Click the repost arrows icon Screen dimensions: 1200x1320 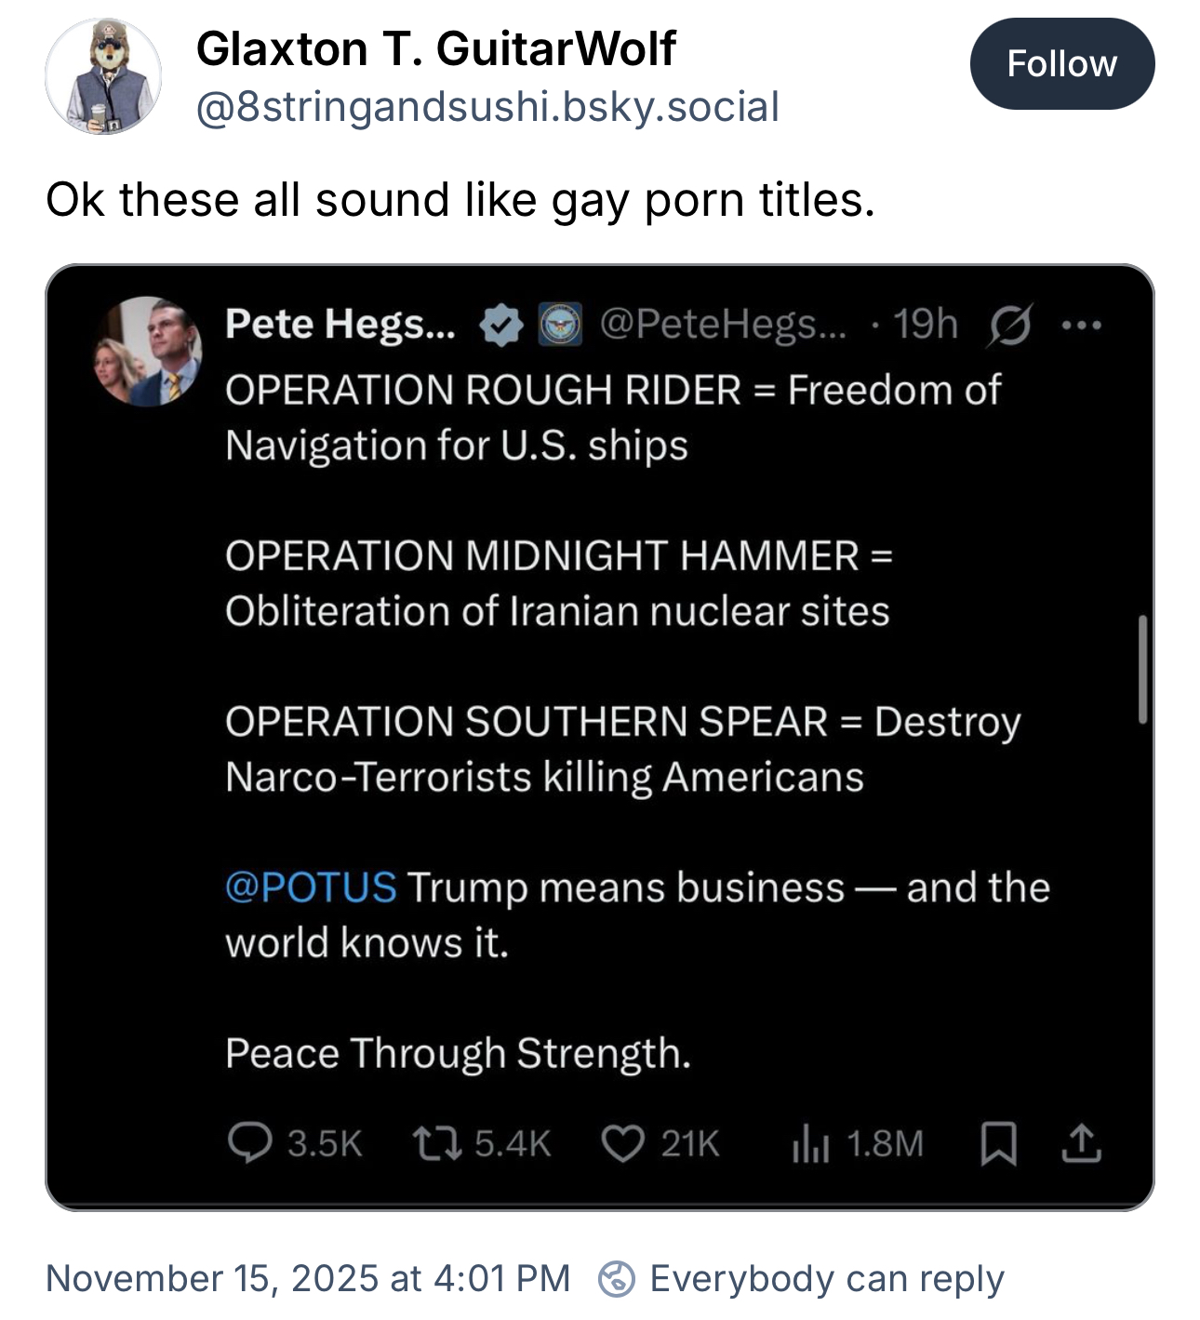coord(437,1143)
